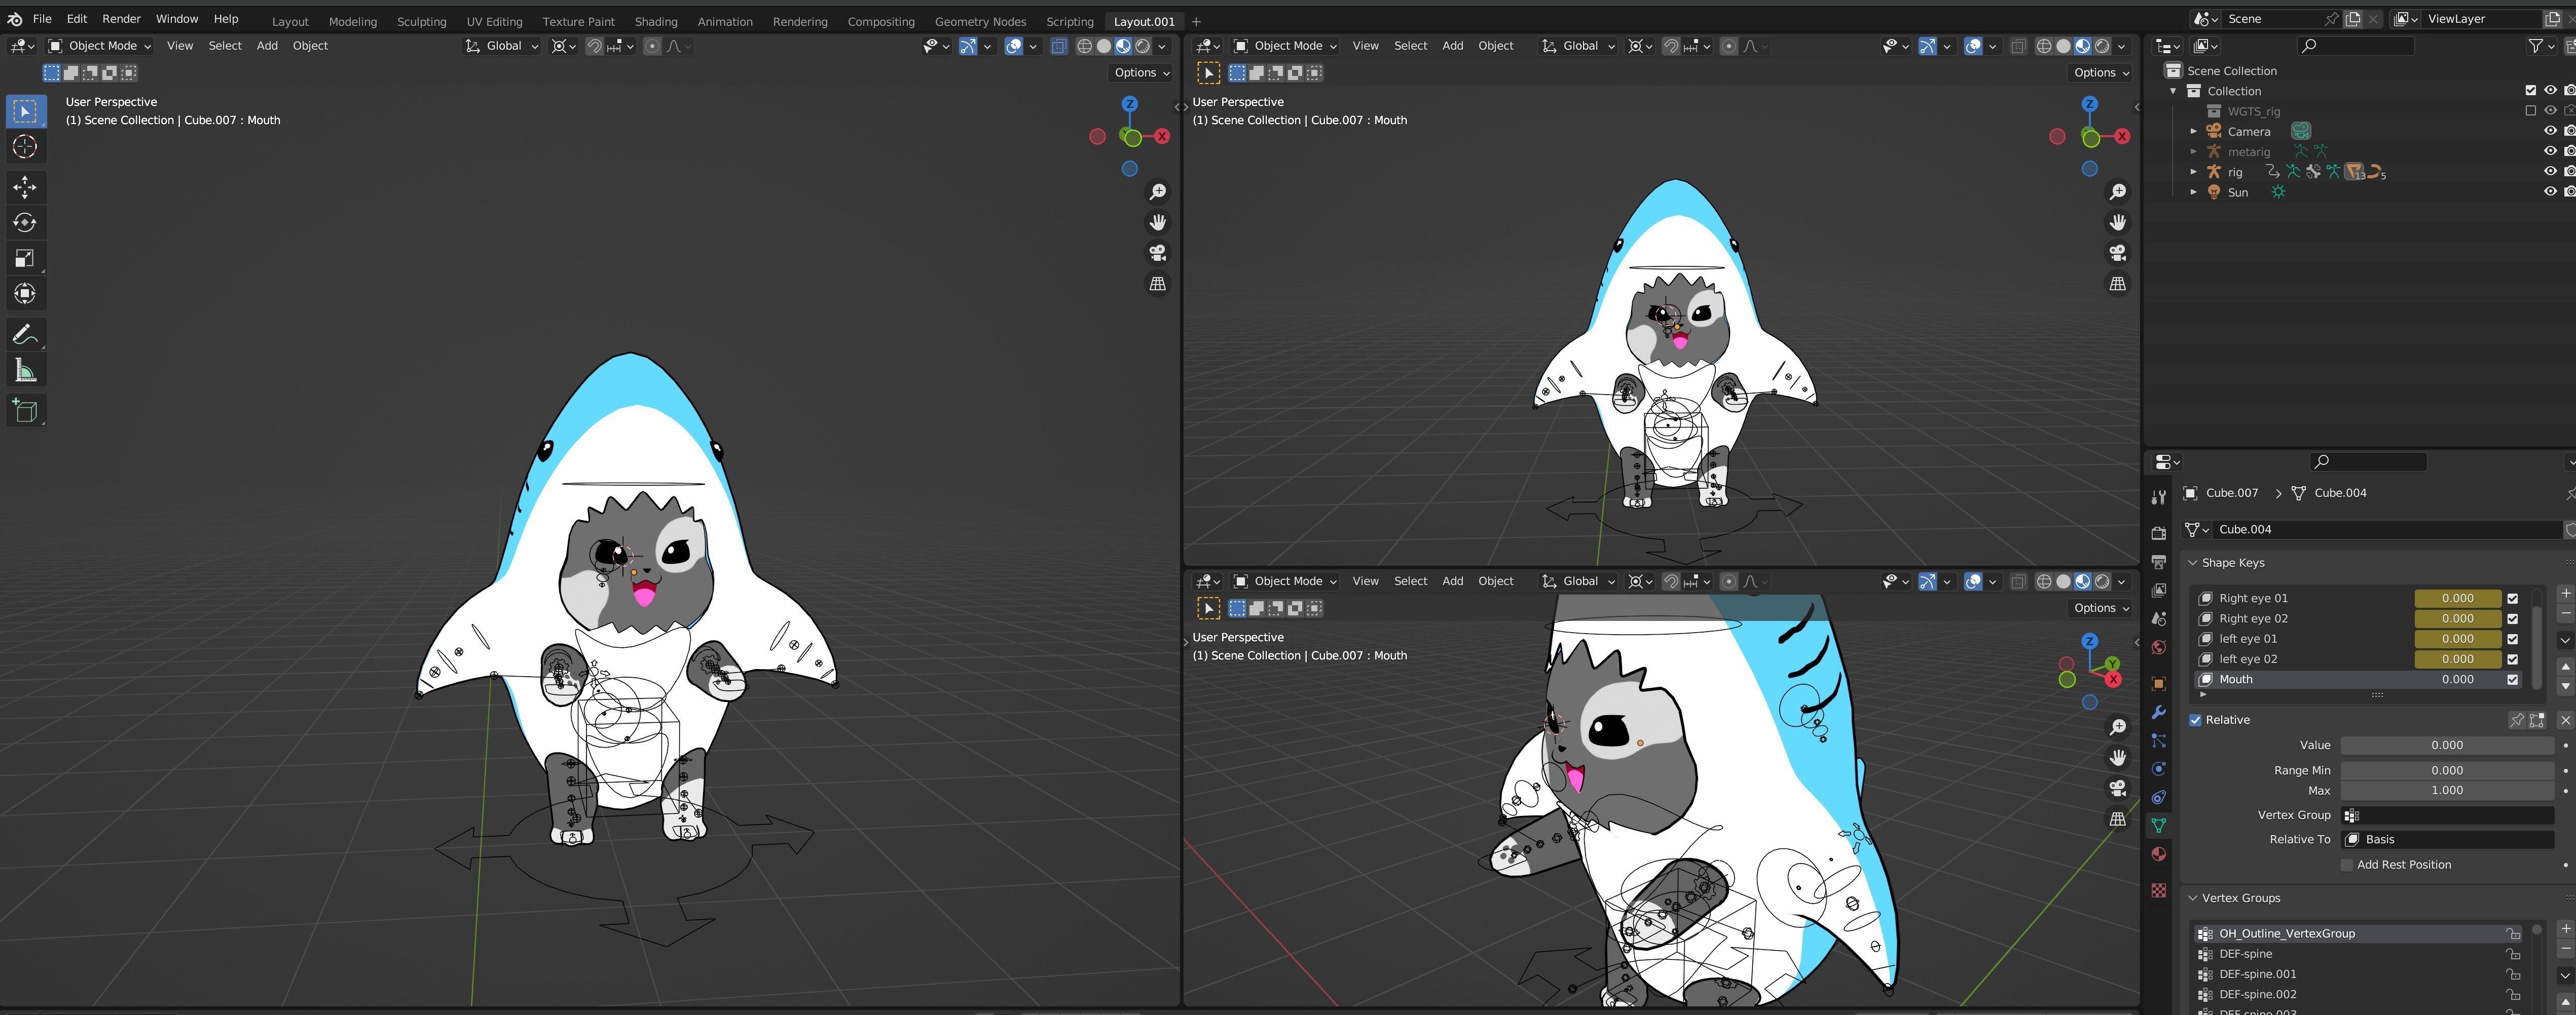Open Add menu in left viewport header
This screenshot has width=2576, height=1015.
point(267,46)
